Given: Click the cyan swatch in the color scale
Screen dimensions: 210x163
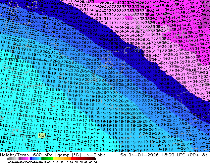Looking at the screenshot, I should pos(40,158).
